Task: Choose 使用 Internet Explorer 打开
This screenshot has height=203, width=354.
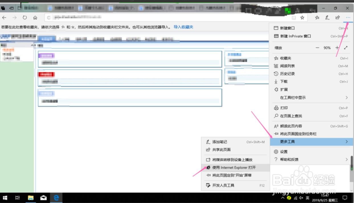Action: [236, 168]
